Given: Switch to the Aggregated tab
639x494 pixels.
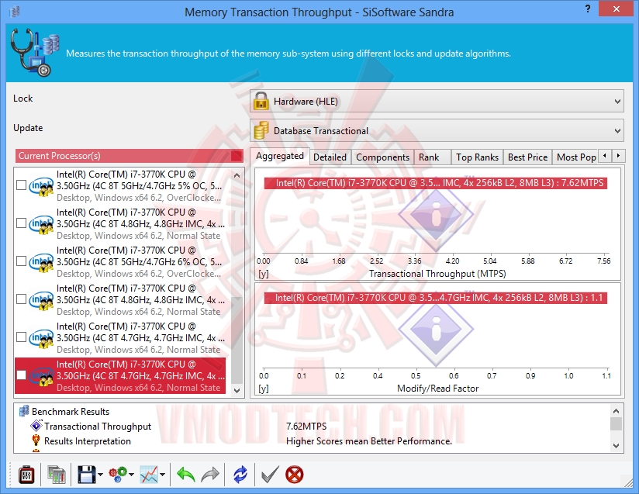Looking at the screenshot, I should [x=279, y=156].
